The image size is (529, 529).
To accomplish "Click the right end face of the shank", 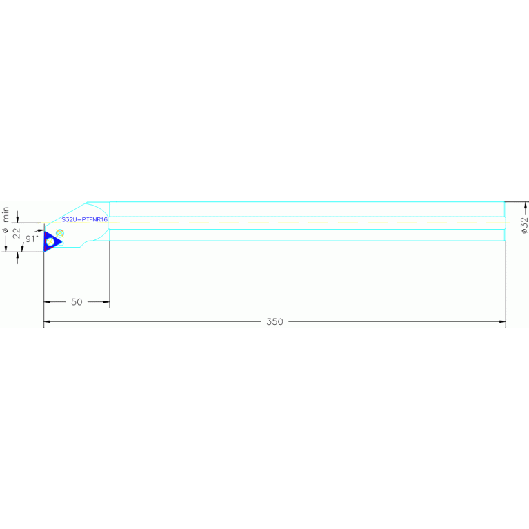I will click(506, 221).
